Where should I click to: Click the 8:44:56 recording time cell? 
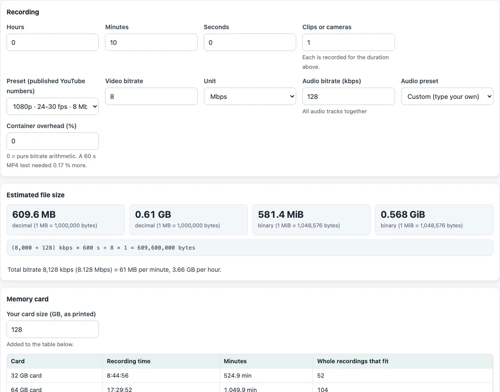161,376
